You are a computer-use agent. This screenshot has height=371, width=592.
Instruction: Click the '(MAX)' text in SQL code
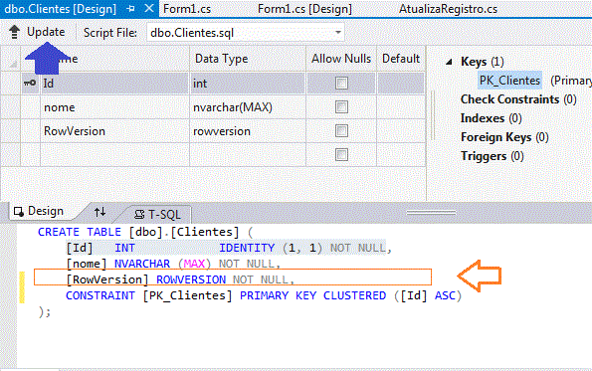click(194, 264)
